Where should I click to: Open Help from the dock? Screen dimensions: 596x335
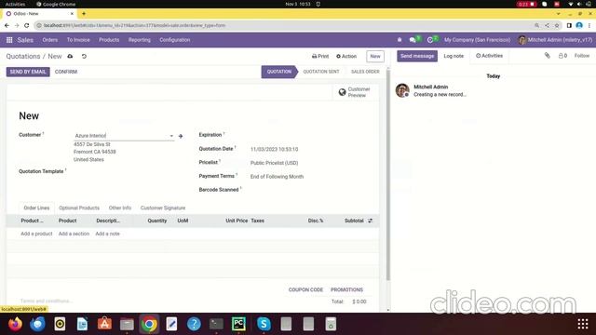pyautogui.click(x=194, y=324)
